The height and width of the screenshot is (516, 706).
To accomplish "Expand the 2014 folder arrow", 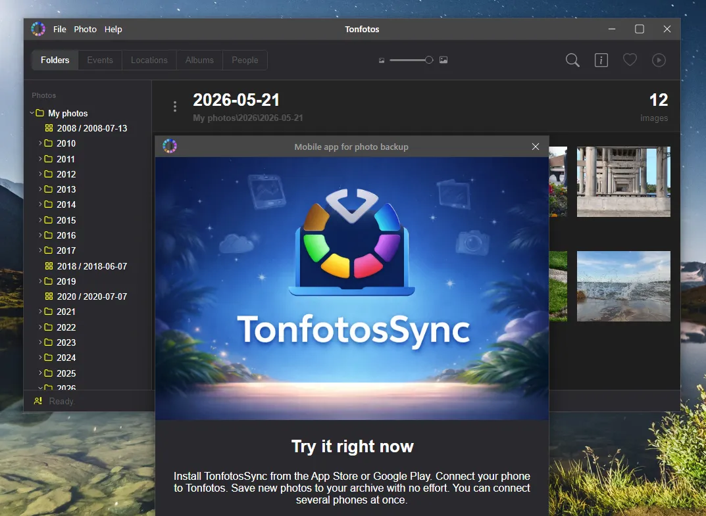I will click(x=40, y=204).
